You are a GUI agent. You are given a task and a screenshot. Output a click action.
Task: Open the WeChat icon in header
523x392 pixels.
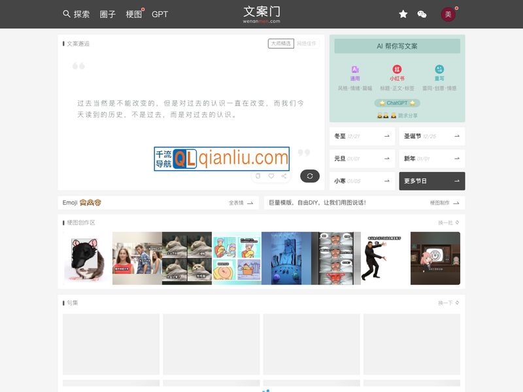coord(422,14)
